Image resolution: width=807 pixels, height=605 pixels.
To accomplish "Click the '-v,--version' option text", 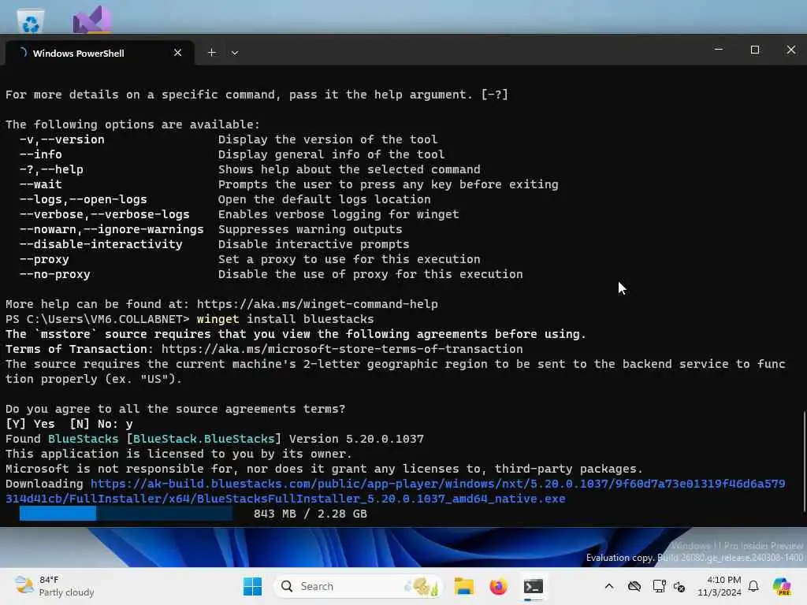I will [61, 139].
